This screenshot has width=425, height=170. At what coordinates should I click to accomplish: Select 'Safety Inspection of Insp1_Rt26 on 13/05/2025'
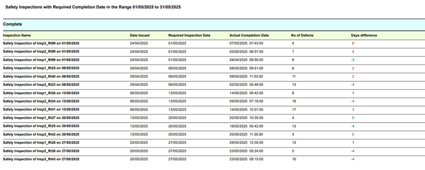(41, 93)
